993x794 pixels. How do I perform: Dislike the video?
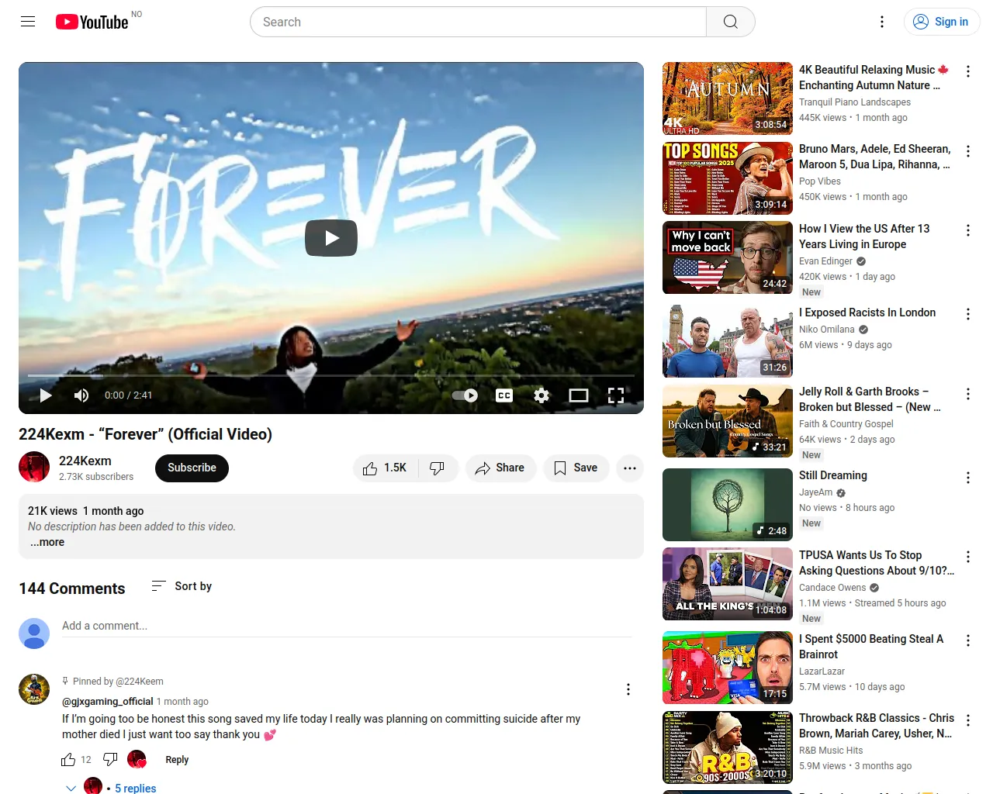click(x=438, y=468)
